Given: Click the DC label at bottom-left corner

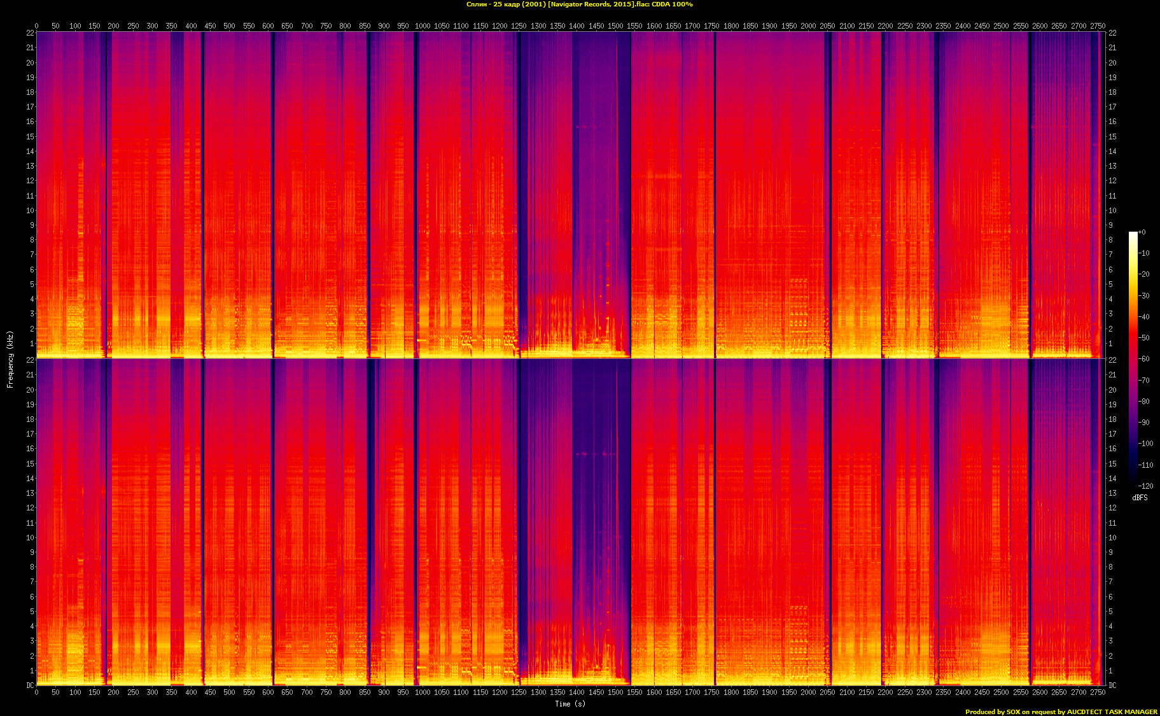Looking at the screenshot, I should 30,685.
